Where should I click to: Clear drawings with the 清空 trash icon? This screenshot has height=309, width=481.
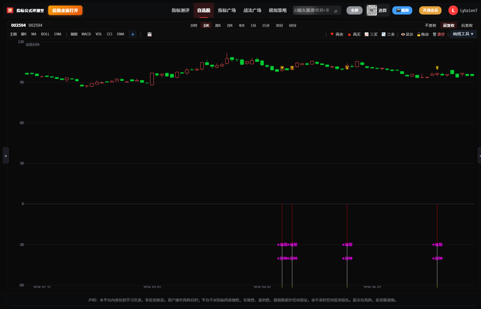click(439, 34)
